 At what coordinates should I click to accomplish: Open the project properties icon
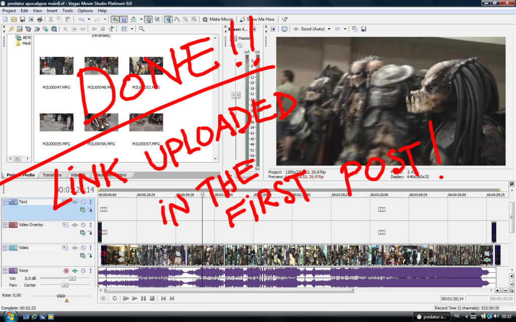click(x=31, y=20)
